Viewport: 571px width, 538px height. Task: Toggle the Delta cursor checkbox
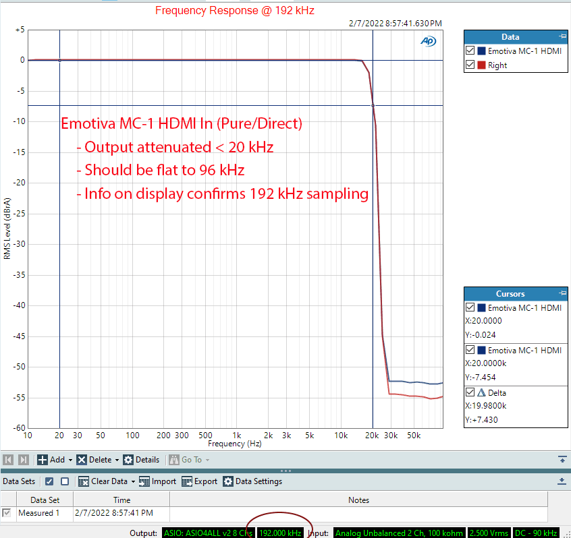click(470, 392)
